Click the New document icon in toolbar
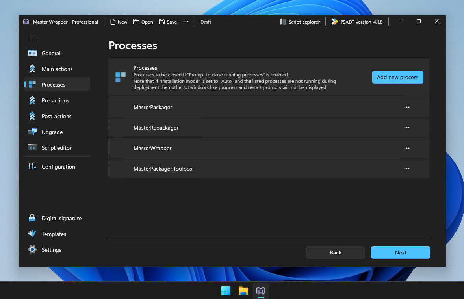Image resolution: width=464 pixels, height=299 pixels. point(113,22)
